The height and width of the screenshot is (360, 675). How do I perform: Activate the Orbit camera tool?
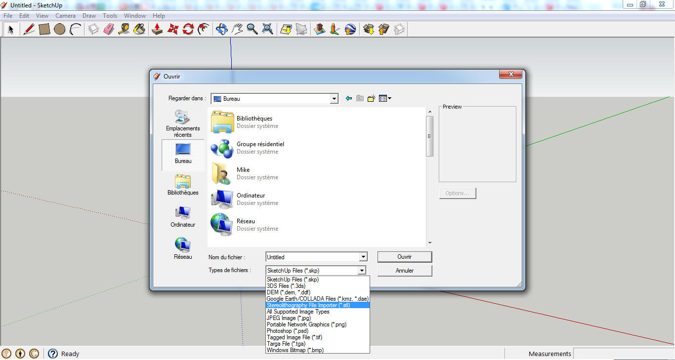pyautogui.click(x=221, y=29)
